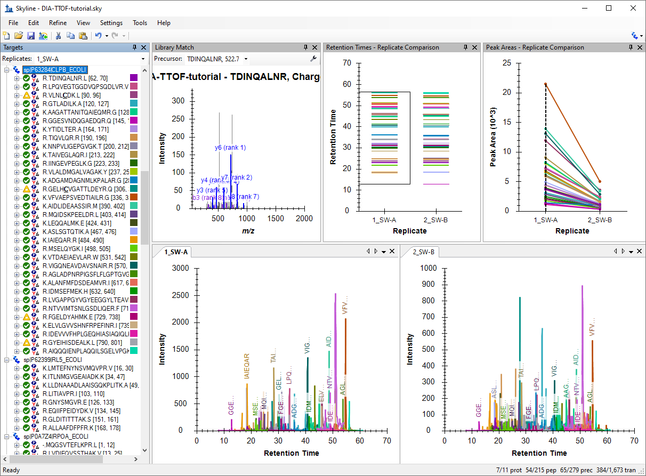Open the Help menu
Screen dimensions: 646x476
[x=164, y=23]
